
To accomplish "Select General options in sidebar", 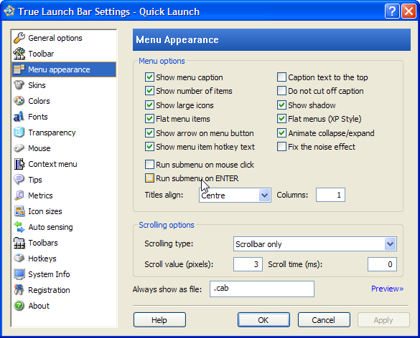I will tap(64, 38).
